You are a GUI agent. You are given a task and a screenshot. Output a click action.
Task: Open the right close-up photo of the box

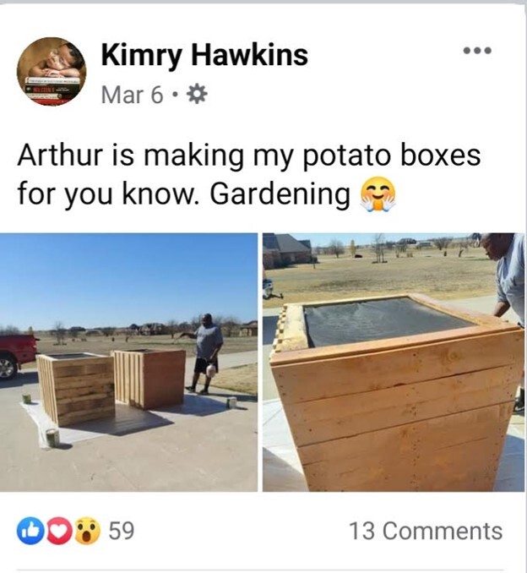click(x=394, y=363)
